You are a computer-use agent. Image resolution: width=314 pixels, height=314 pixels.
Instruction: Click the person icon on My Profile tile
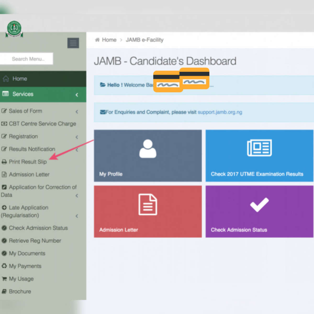click(148, 149)
